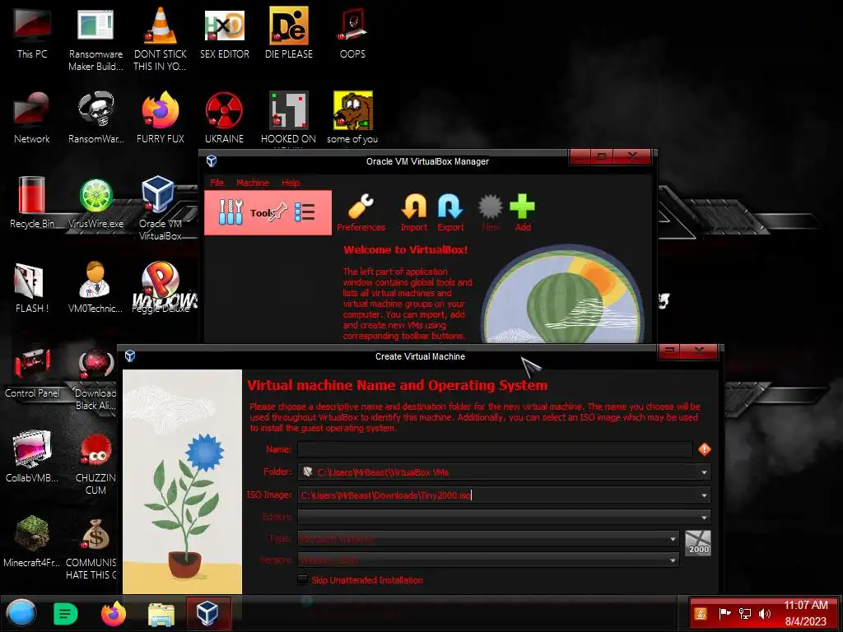The height and width of the screenshot is (632, 843).
Task: Open the Ransomware Maker Build... desktop icon
Action: click(x=95, y=39)
